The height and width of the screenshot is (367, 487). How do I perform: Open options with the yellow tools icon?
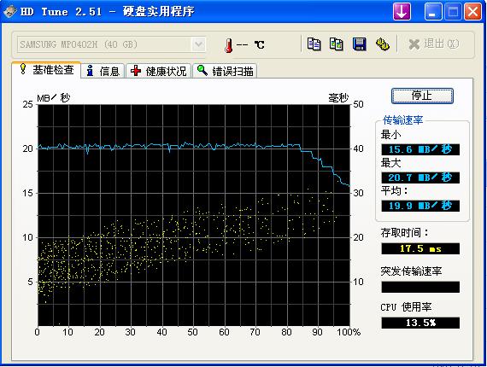[x=382, y=44]
